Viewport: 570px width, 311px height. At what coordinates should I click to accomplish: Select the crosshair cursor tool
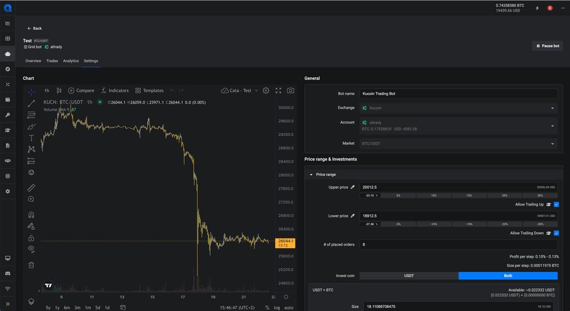(x=31, y=92)
